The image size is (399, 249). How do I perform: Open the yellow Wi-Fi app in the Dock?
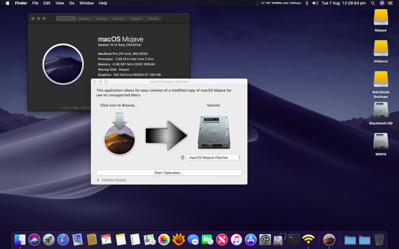(x=308, y=239)
